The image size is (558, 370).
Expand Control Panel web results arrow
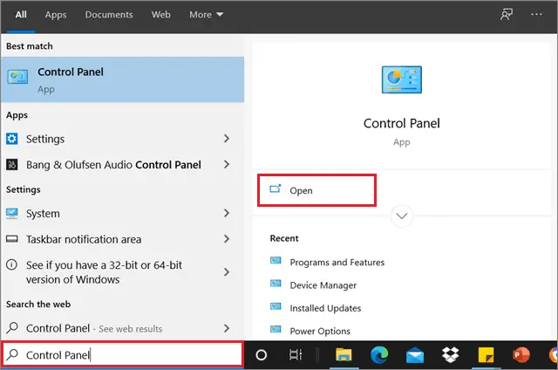(227, 328)
